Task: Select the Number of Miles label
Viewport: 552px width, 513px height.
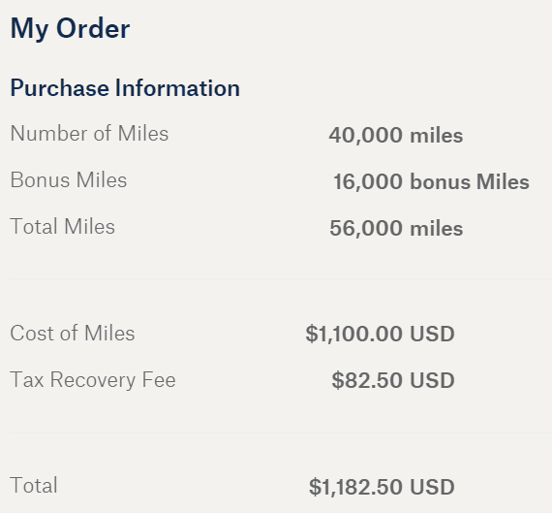Action: click(89, 133)
